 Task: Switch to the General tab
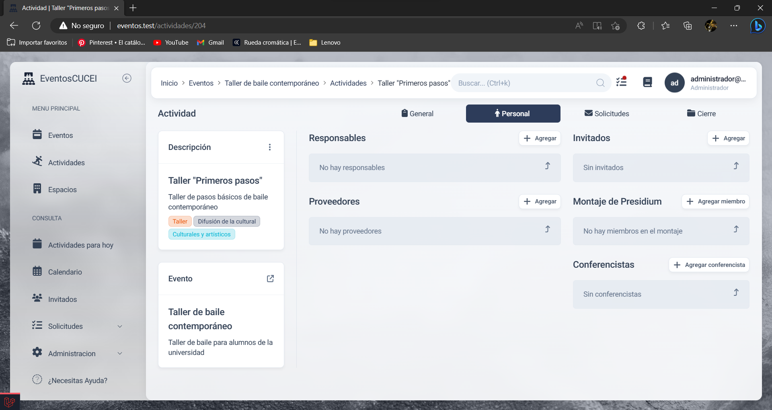coord(417,114)
